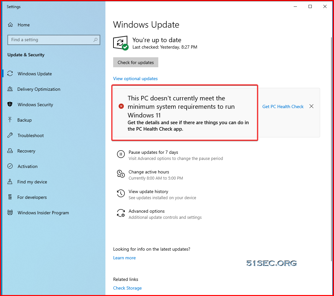Open View optional updates link
Viewport: 334px width, 296px height.
135,79
